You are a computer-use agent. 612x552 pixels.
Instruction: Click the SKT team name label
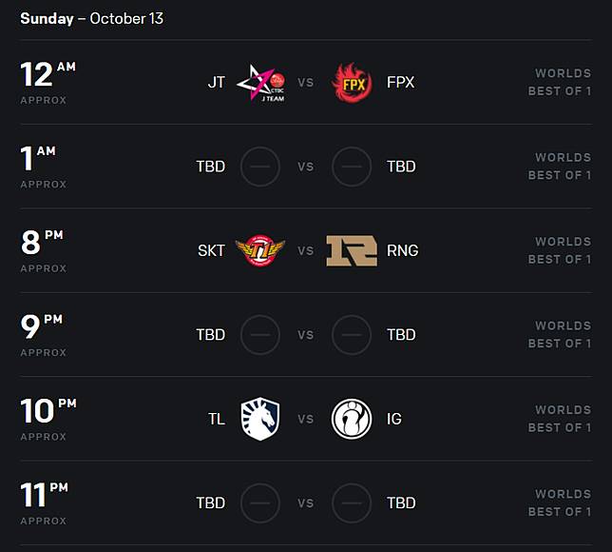click(211, 250)
